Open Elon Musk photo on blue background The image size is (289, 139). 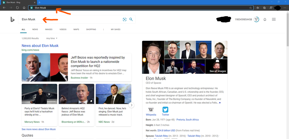[204, 50]
